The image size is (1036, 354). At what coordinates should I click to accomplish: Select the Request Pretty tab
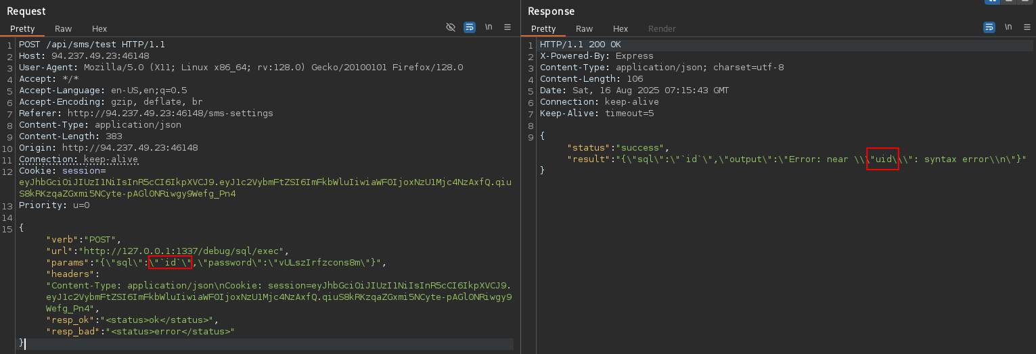pyautogui.click(x=22, y=28)
